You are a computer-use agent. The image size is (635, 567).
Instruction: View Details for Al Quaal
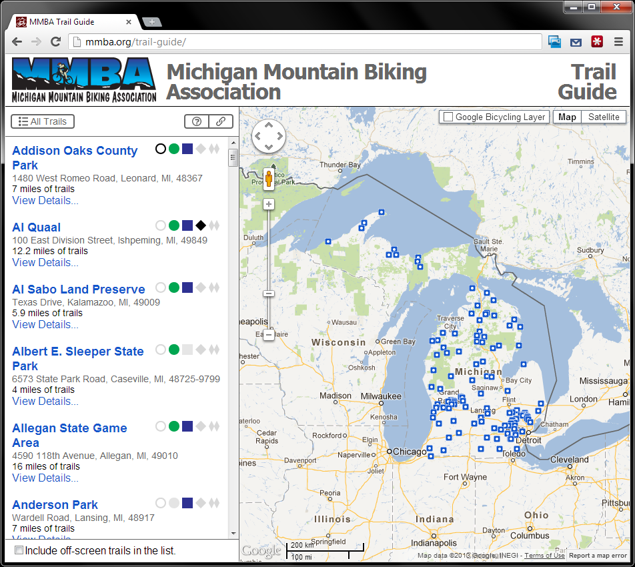(45, 262)
